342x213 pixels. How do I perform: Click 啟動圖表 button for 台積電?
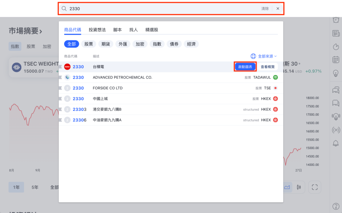point(245,67)
